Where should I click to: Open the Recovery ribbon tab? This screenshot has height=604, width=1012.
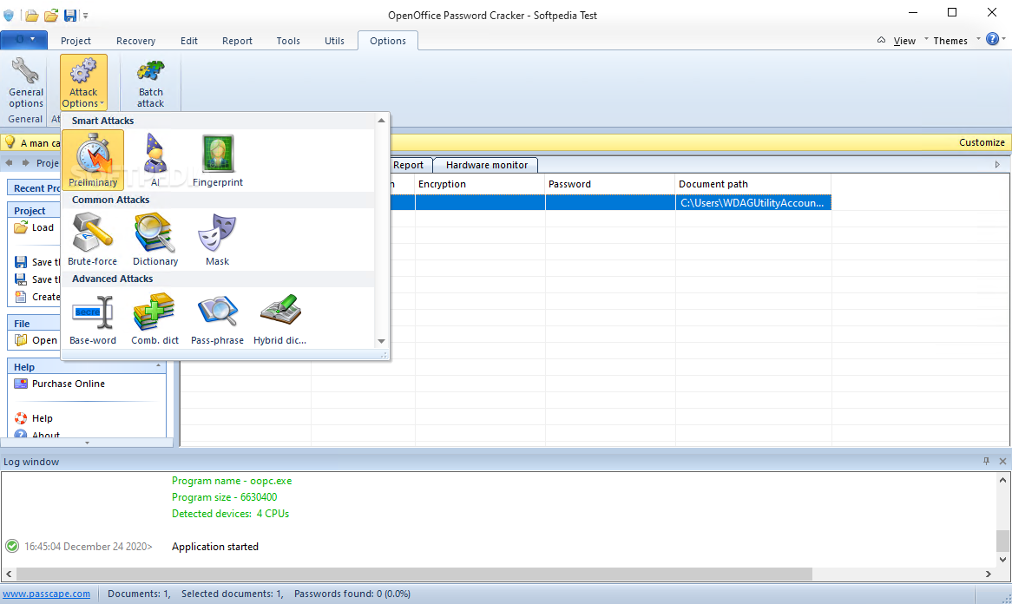click(135, 41)
